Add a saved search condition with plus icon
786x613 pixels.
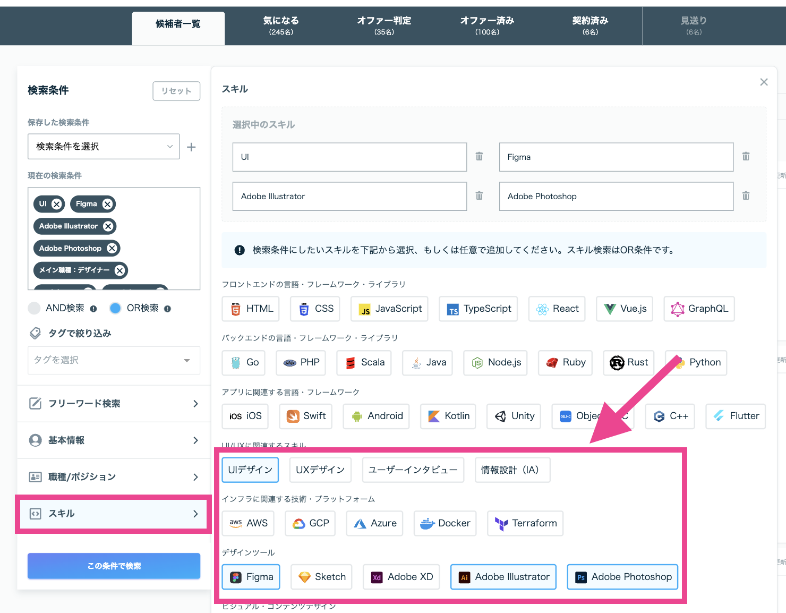[191, 147]
